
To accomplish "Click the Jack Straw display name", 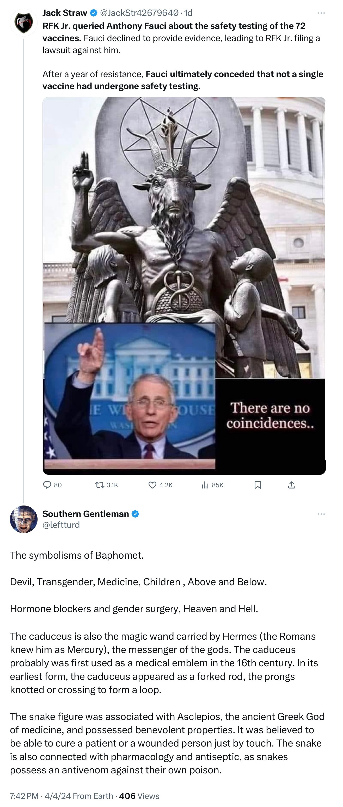I will [x=65, y=13].
